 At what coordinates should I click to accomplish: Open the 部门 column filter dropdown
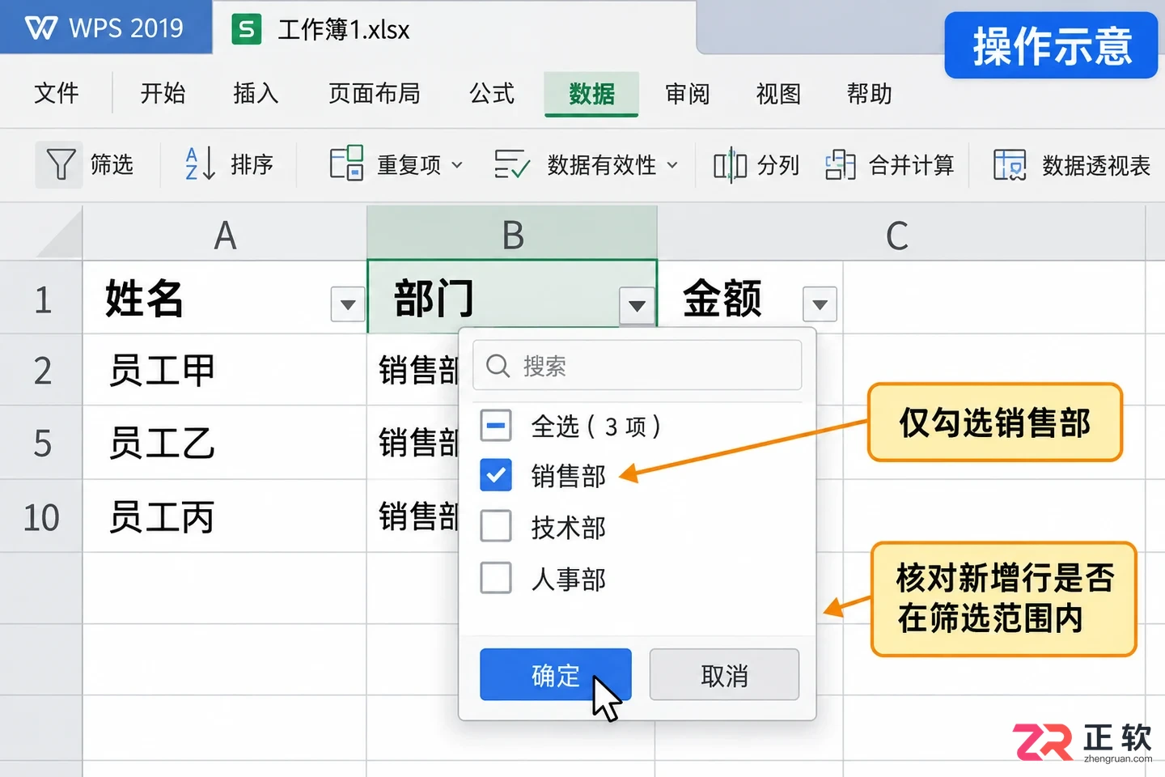click(x=638, y=306)
